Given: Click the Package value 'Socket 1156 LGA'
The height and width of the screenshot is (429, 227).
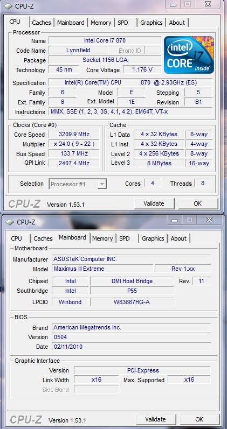Looking at the screenshot, I should (105, 60).
